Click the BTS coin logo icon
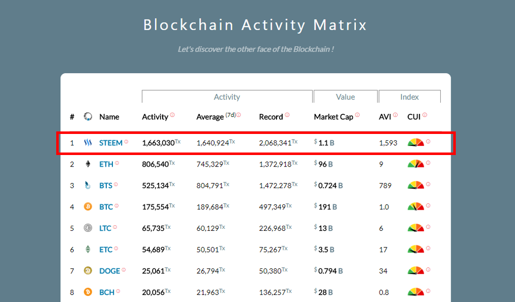This screenshot has width=515, height=302. tap(88, 186)
